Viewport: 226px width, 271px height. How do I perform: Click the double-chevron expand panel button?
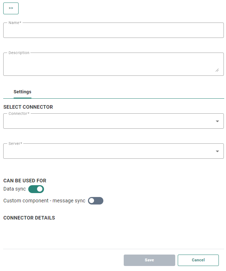pos(11,8)
